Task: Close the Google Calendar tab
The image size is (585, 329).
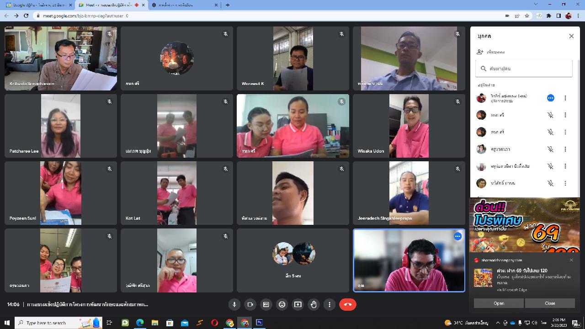Action: click(70, 5)
